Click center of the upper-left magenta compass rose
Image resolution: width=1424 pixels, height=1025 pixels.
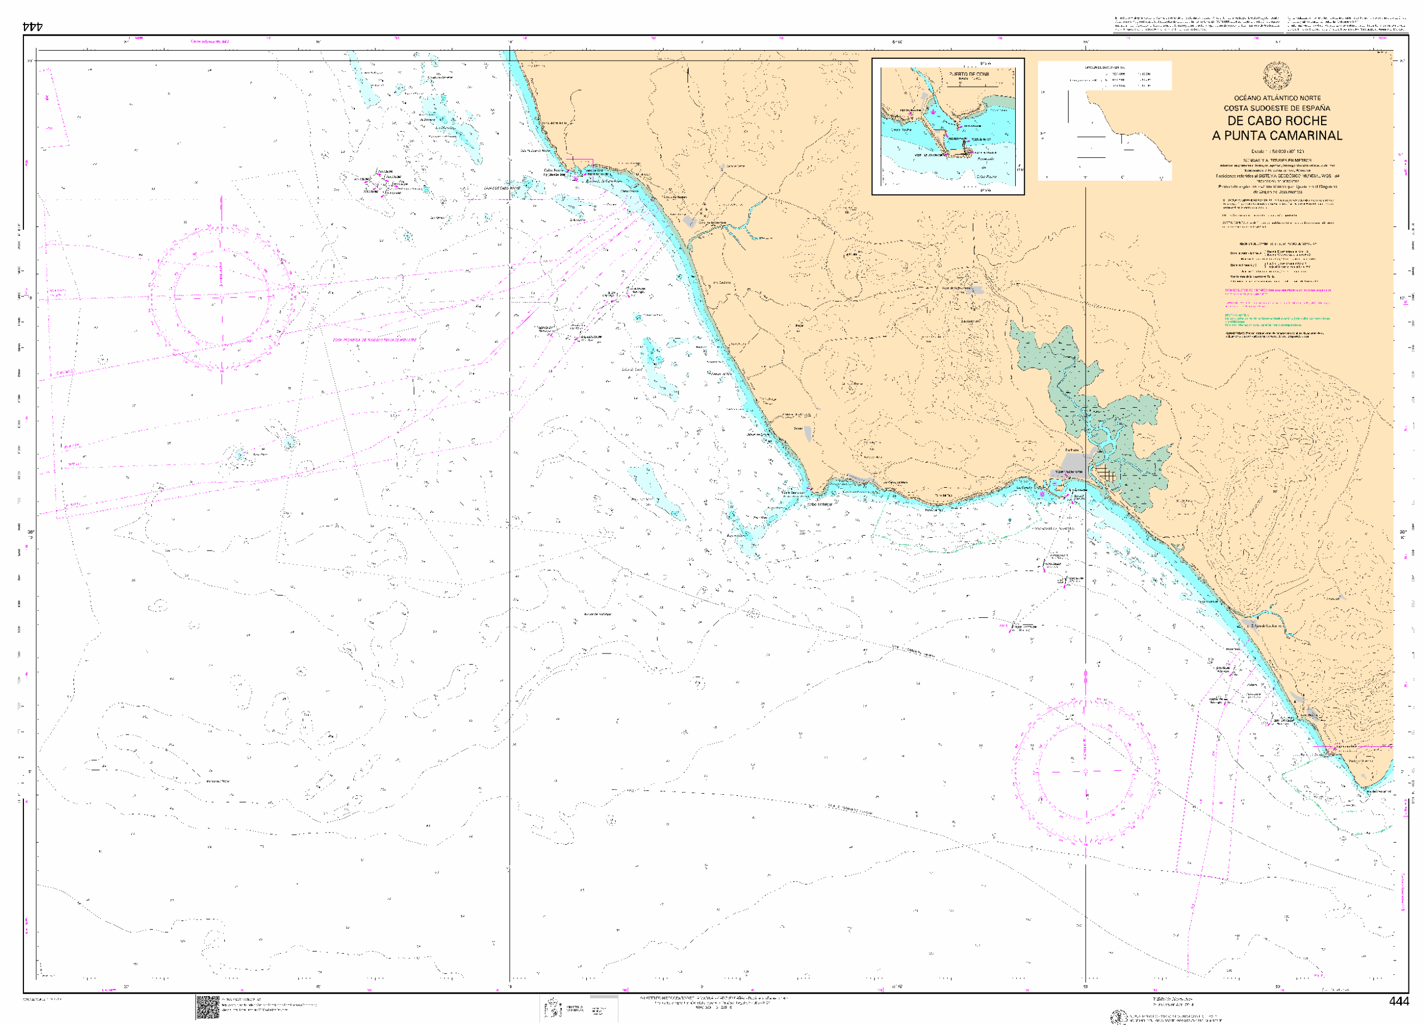pos(221,297)
